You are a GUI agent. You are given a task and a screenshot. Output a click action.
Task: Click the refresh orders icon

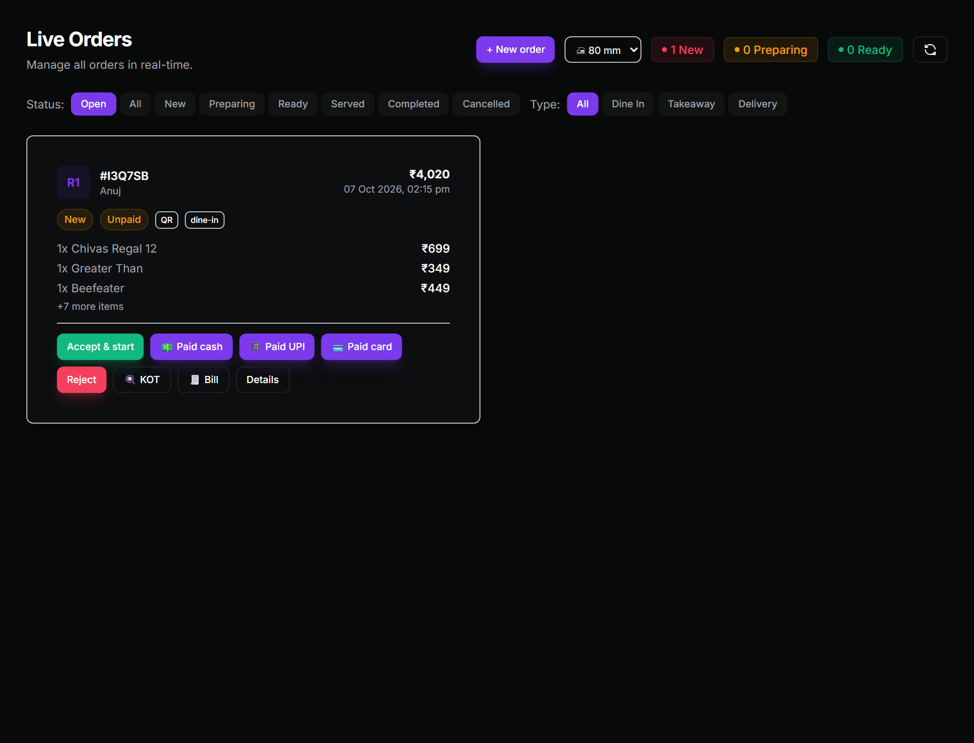(930, 50)
